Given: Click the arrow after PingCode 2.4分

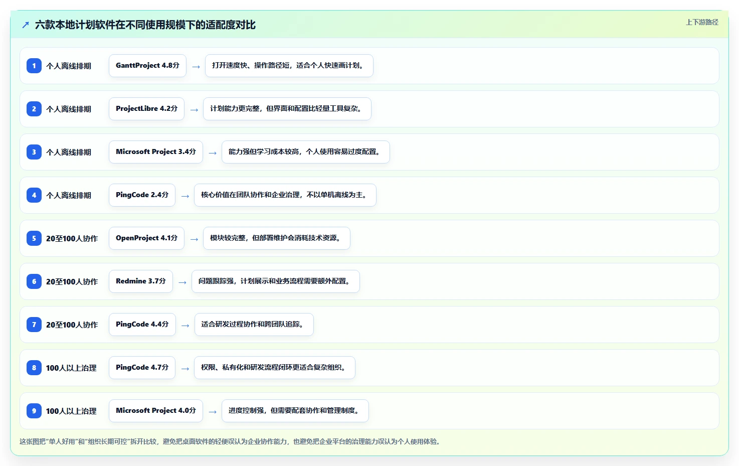Looking at the screenshot, I should (185, 196).
